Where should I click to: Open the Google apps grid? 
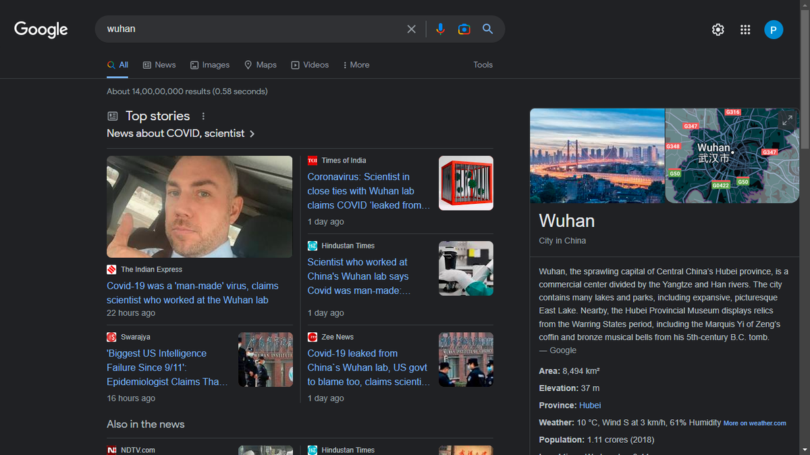click(x=745, y=30)
